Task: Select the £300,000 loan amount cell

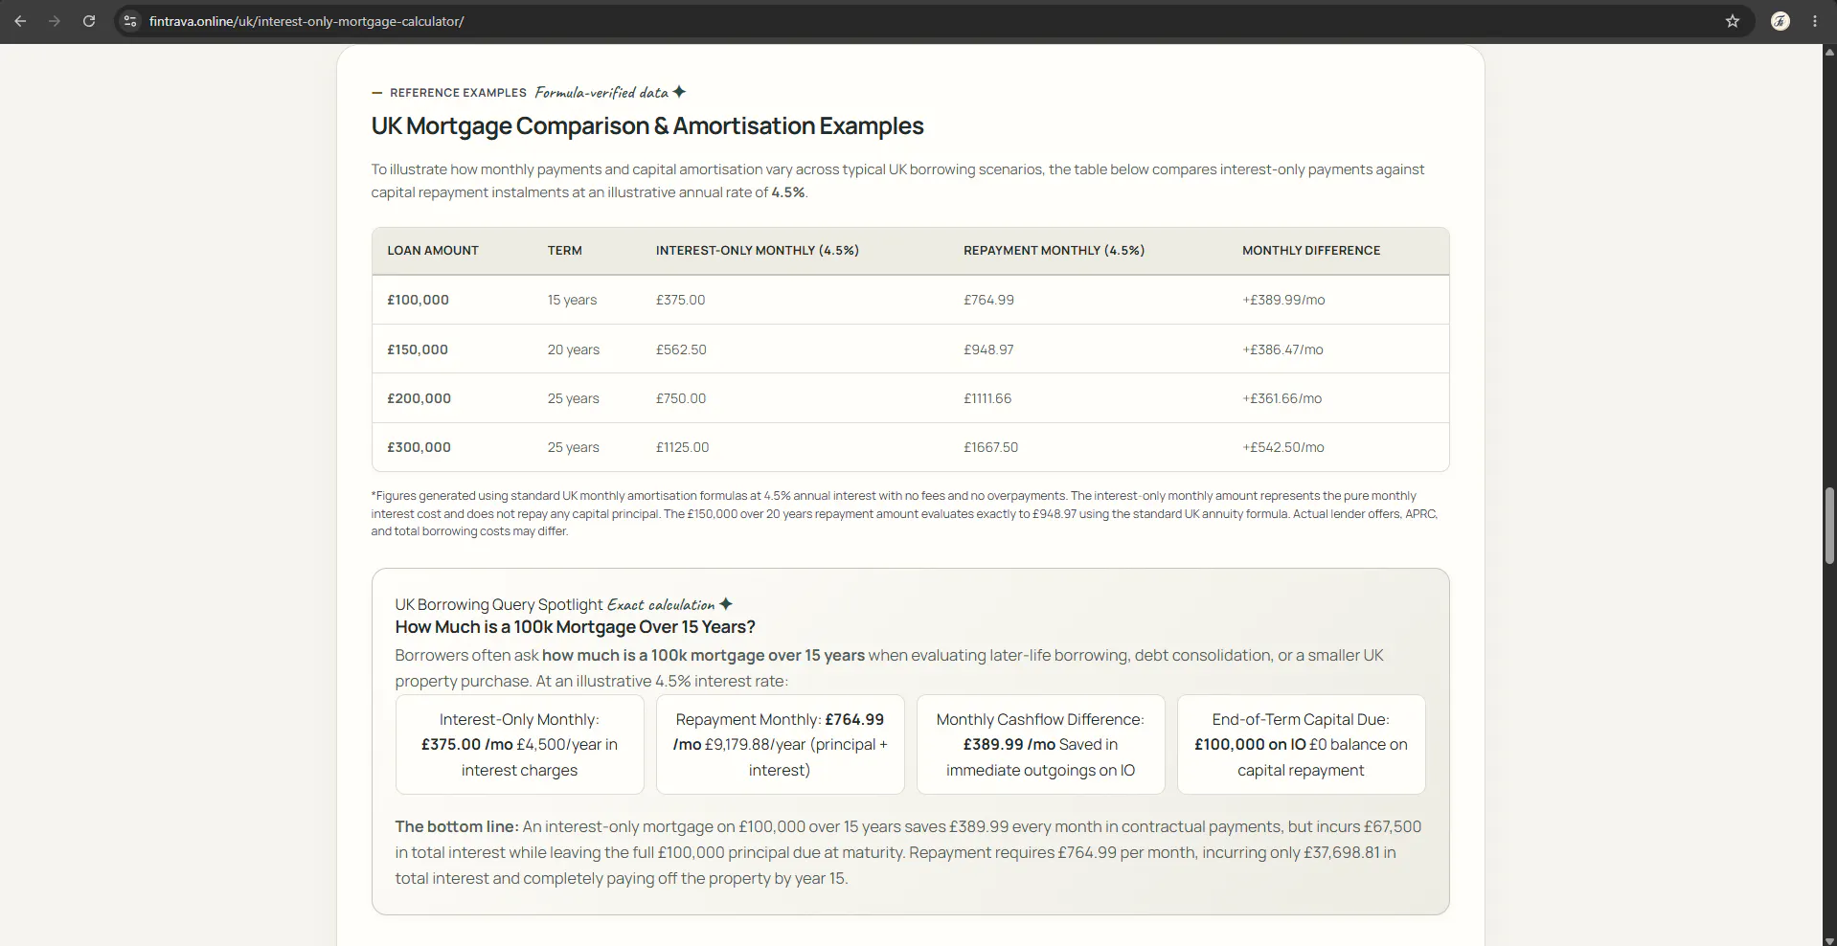Action: coord(420,447)
